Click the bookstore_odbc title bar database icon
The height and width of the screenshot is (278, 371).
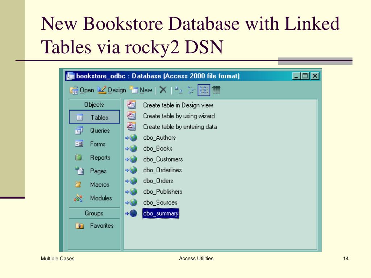tap(71, 76)
